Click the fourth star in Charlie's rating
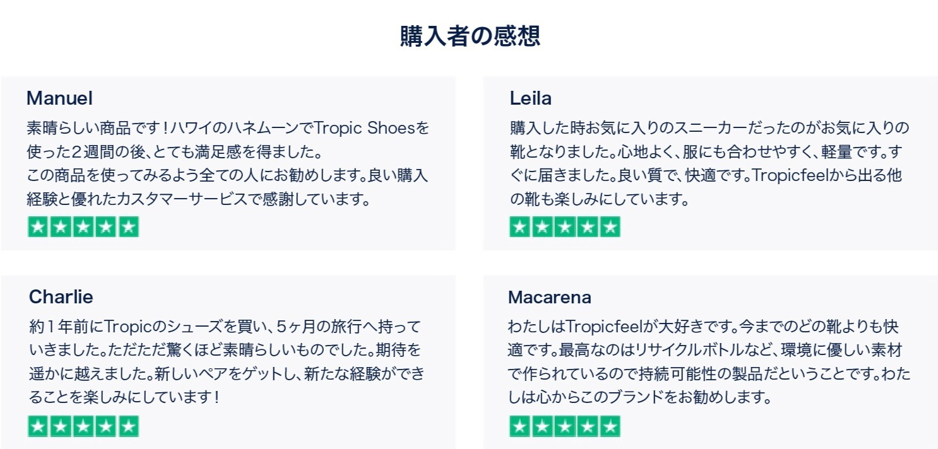 106,426
